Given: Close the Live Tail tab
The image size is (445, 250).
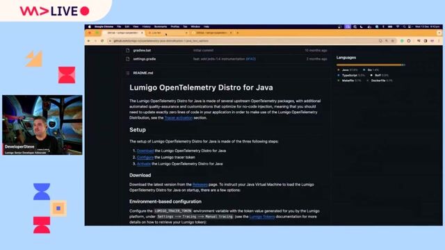Looking at the screenshot, I should pyautogui.click(x=186, y=33).
